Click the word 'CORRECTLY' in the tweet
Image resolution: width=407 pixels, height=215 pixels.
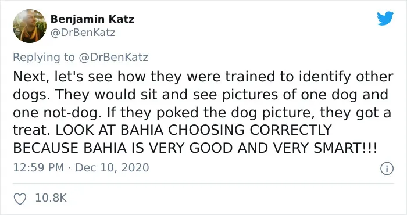291,130
